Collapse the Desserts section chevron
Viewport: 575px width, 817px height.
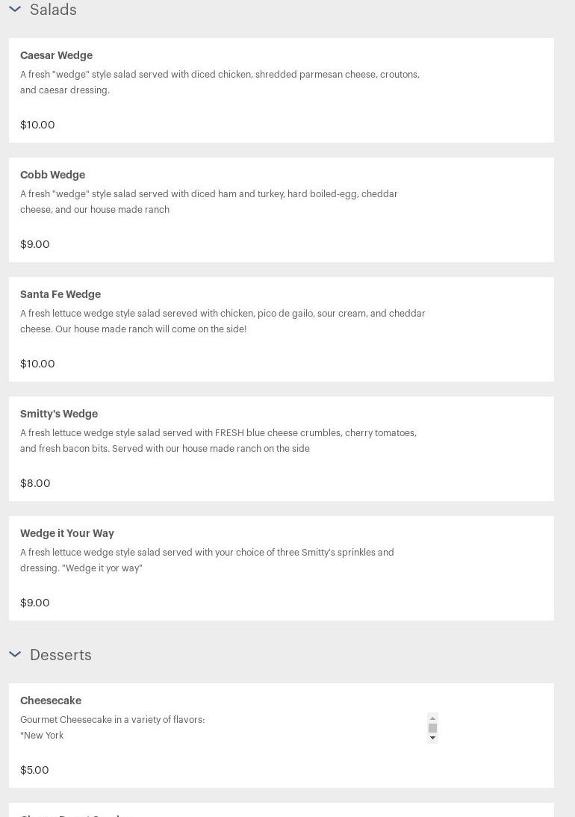point(15,654)
